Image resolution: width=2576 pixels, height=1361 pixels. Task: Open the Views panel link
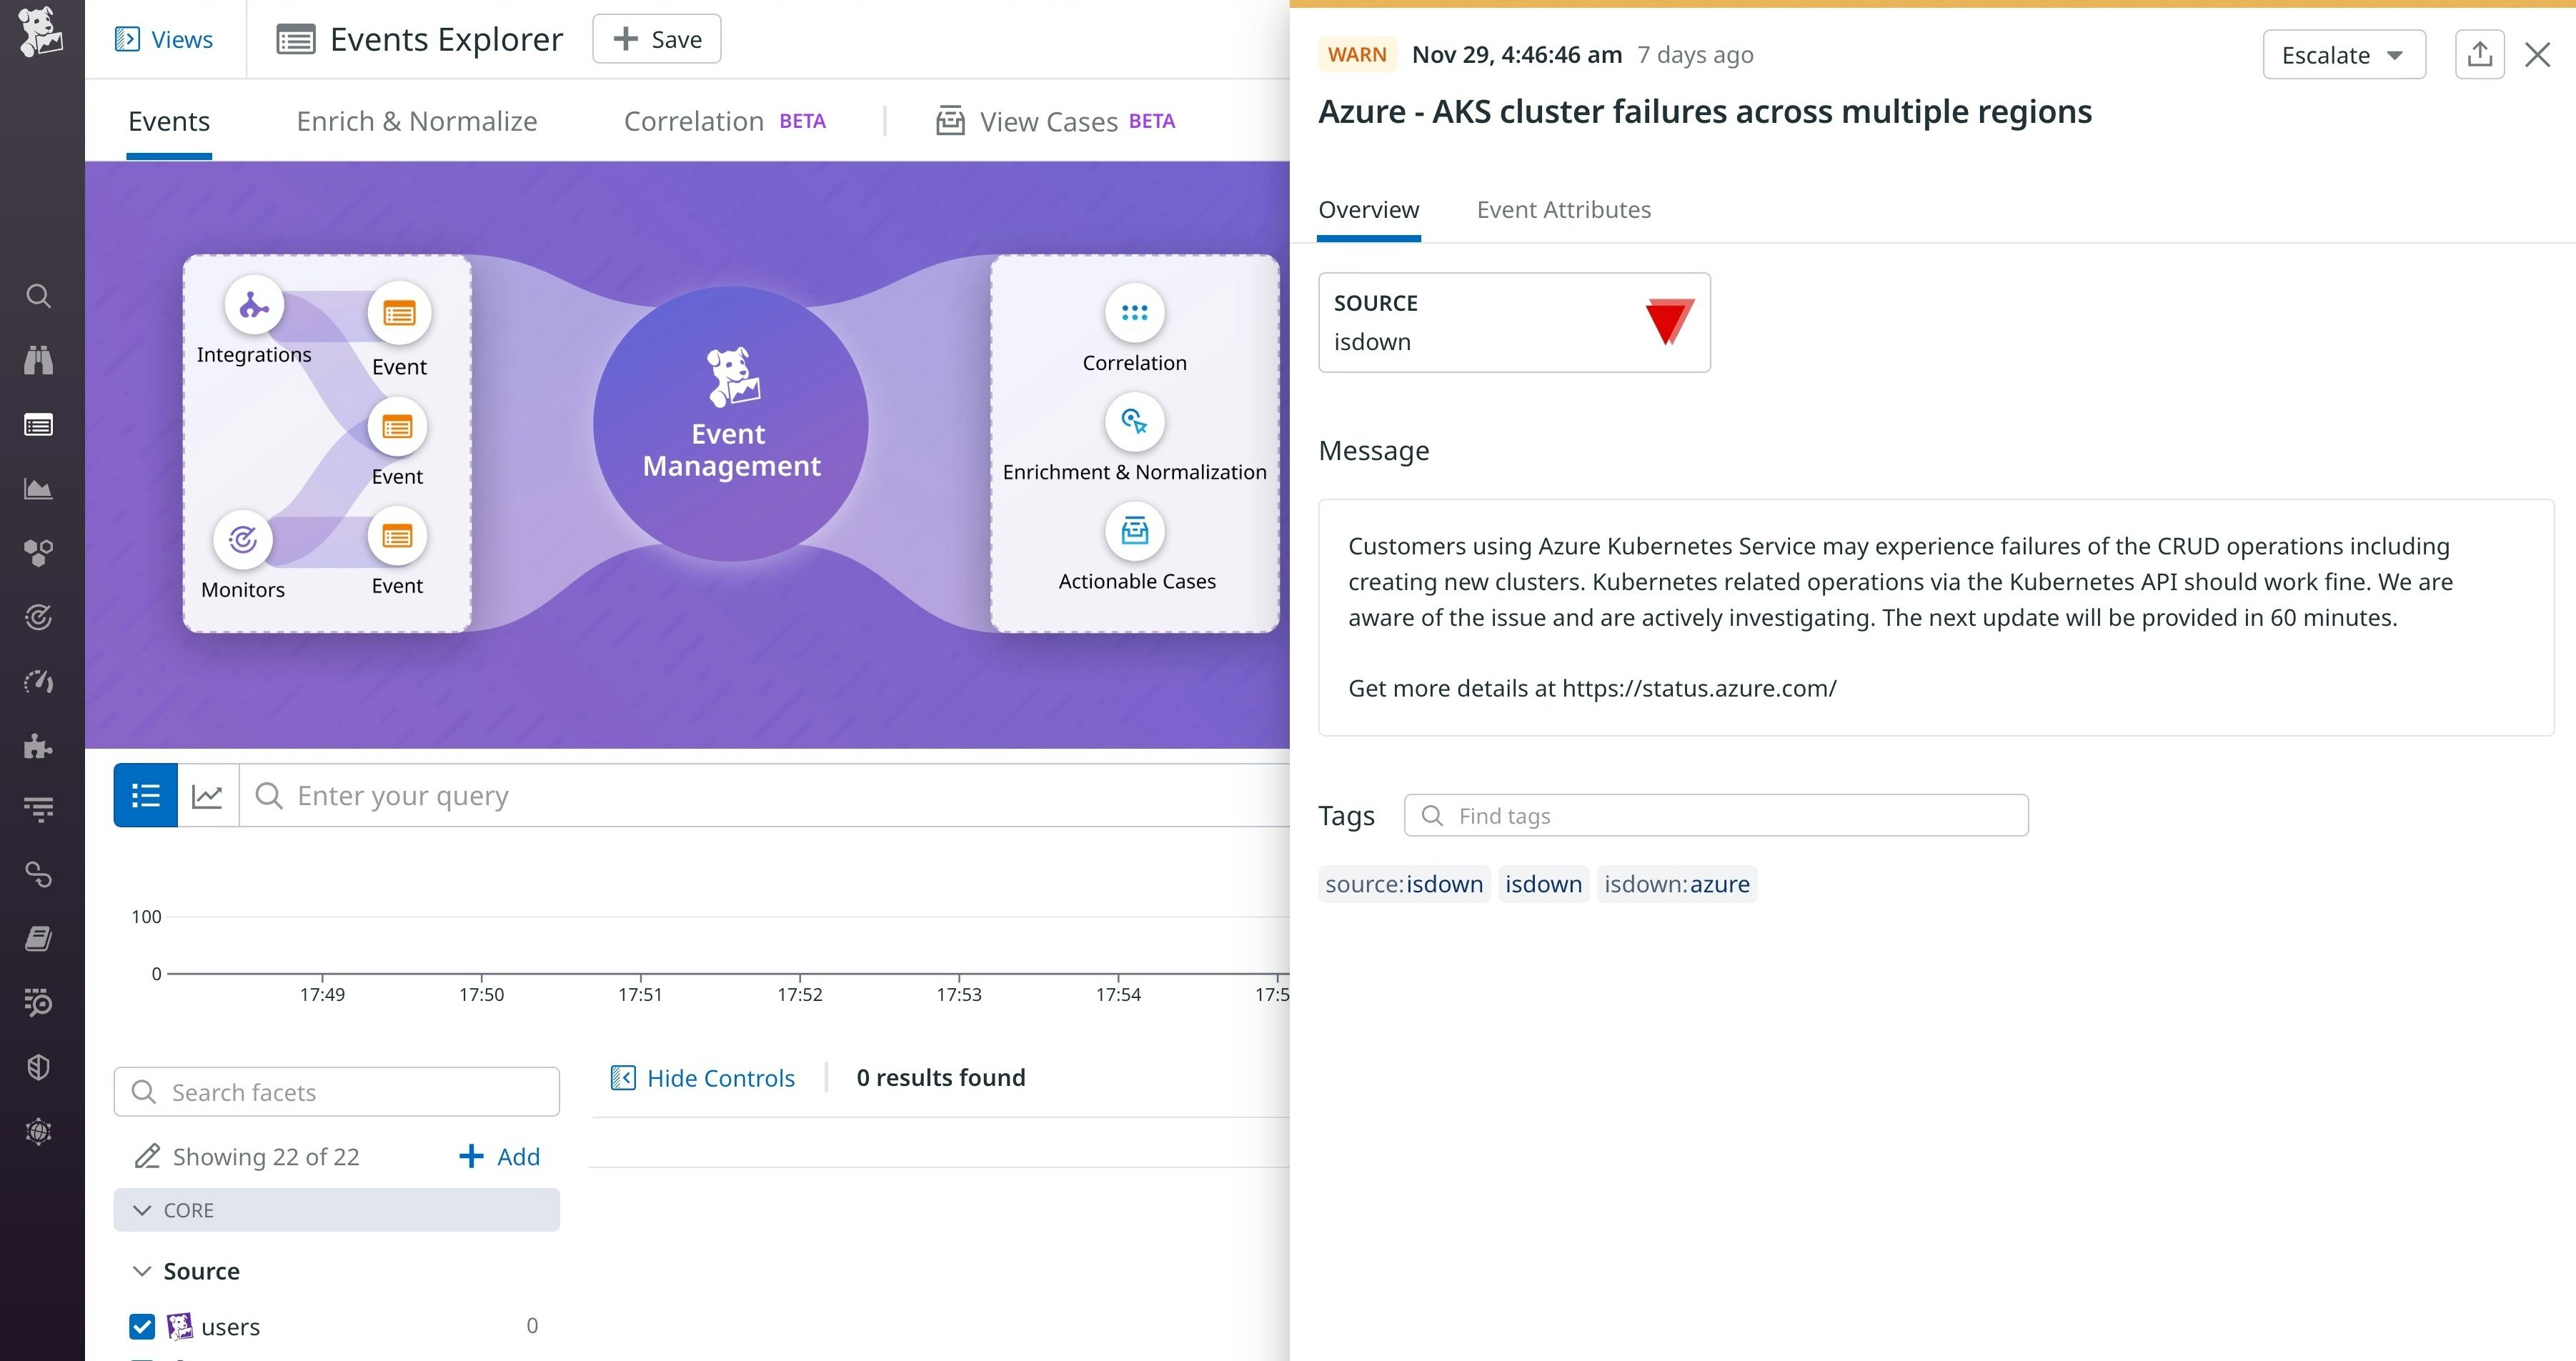164,39
